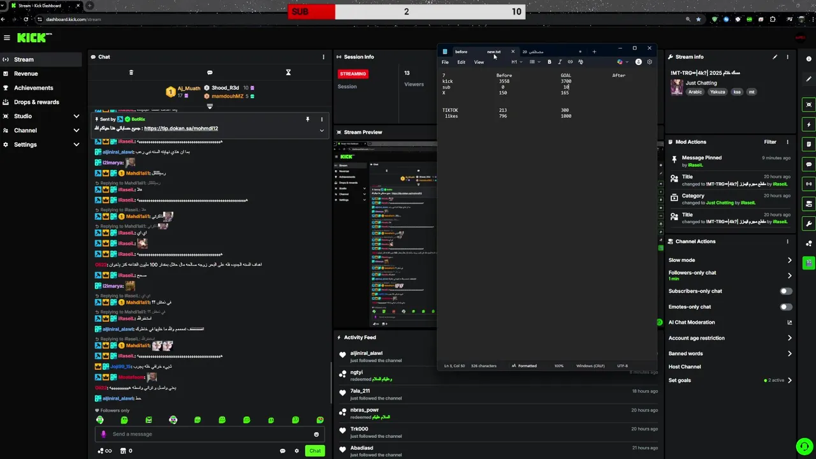816x459 pixels.
Task: Click Host Channel action
Action: point(685,367)
